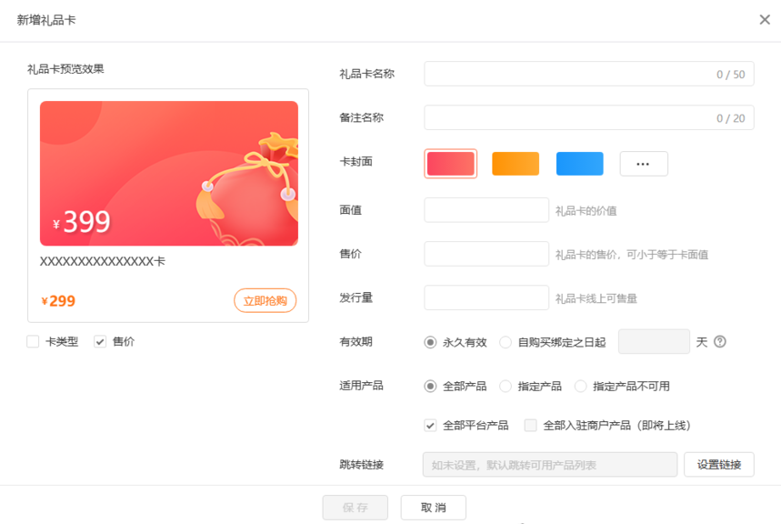Click the 取消 button
This screenshot has height=524, width=781.
point(433,508)
